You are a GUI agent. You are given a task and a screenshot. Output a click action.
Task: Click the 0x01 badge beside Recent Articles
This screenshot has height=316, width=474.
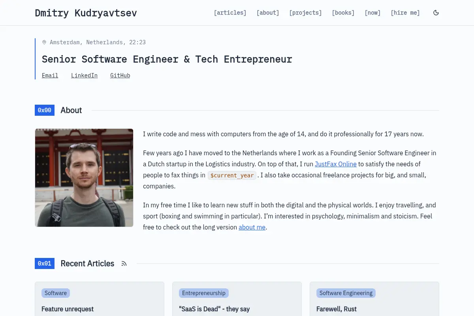[x=45, y=263]
